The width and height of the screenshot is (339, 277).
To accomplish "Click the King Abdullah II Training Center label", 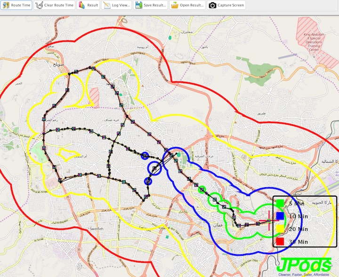I will pos(313,40).
